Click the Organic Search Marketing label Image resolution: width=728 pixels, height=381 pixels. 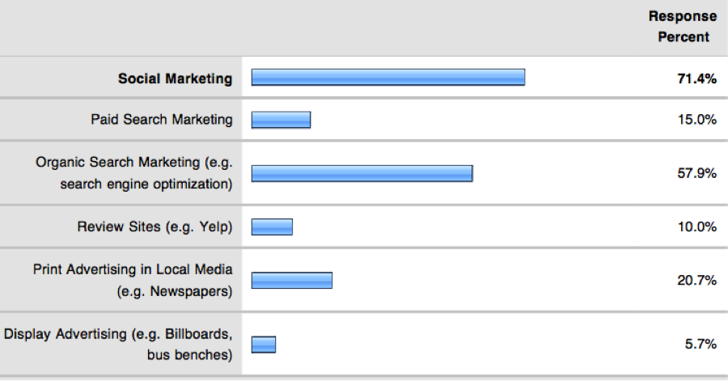(x=133, y=172)
